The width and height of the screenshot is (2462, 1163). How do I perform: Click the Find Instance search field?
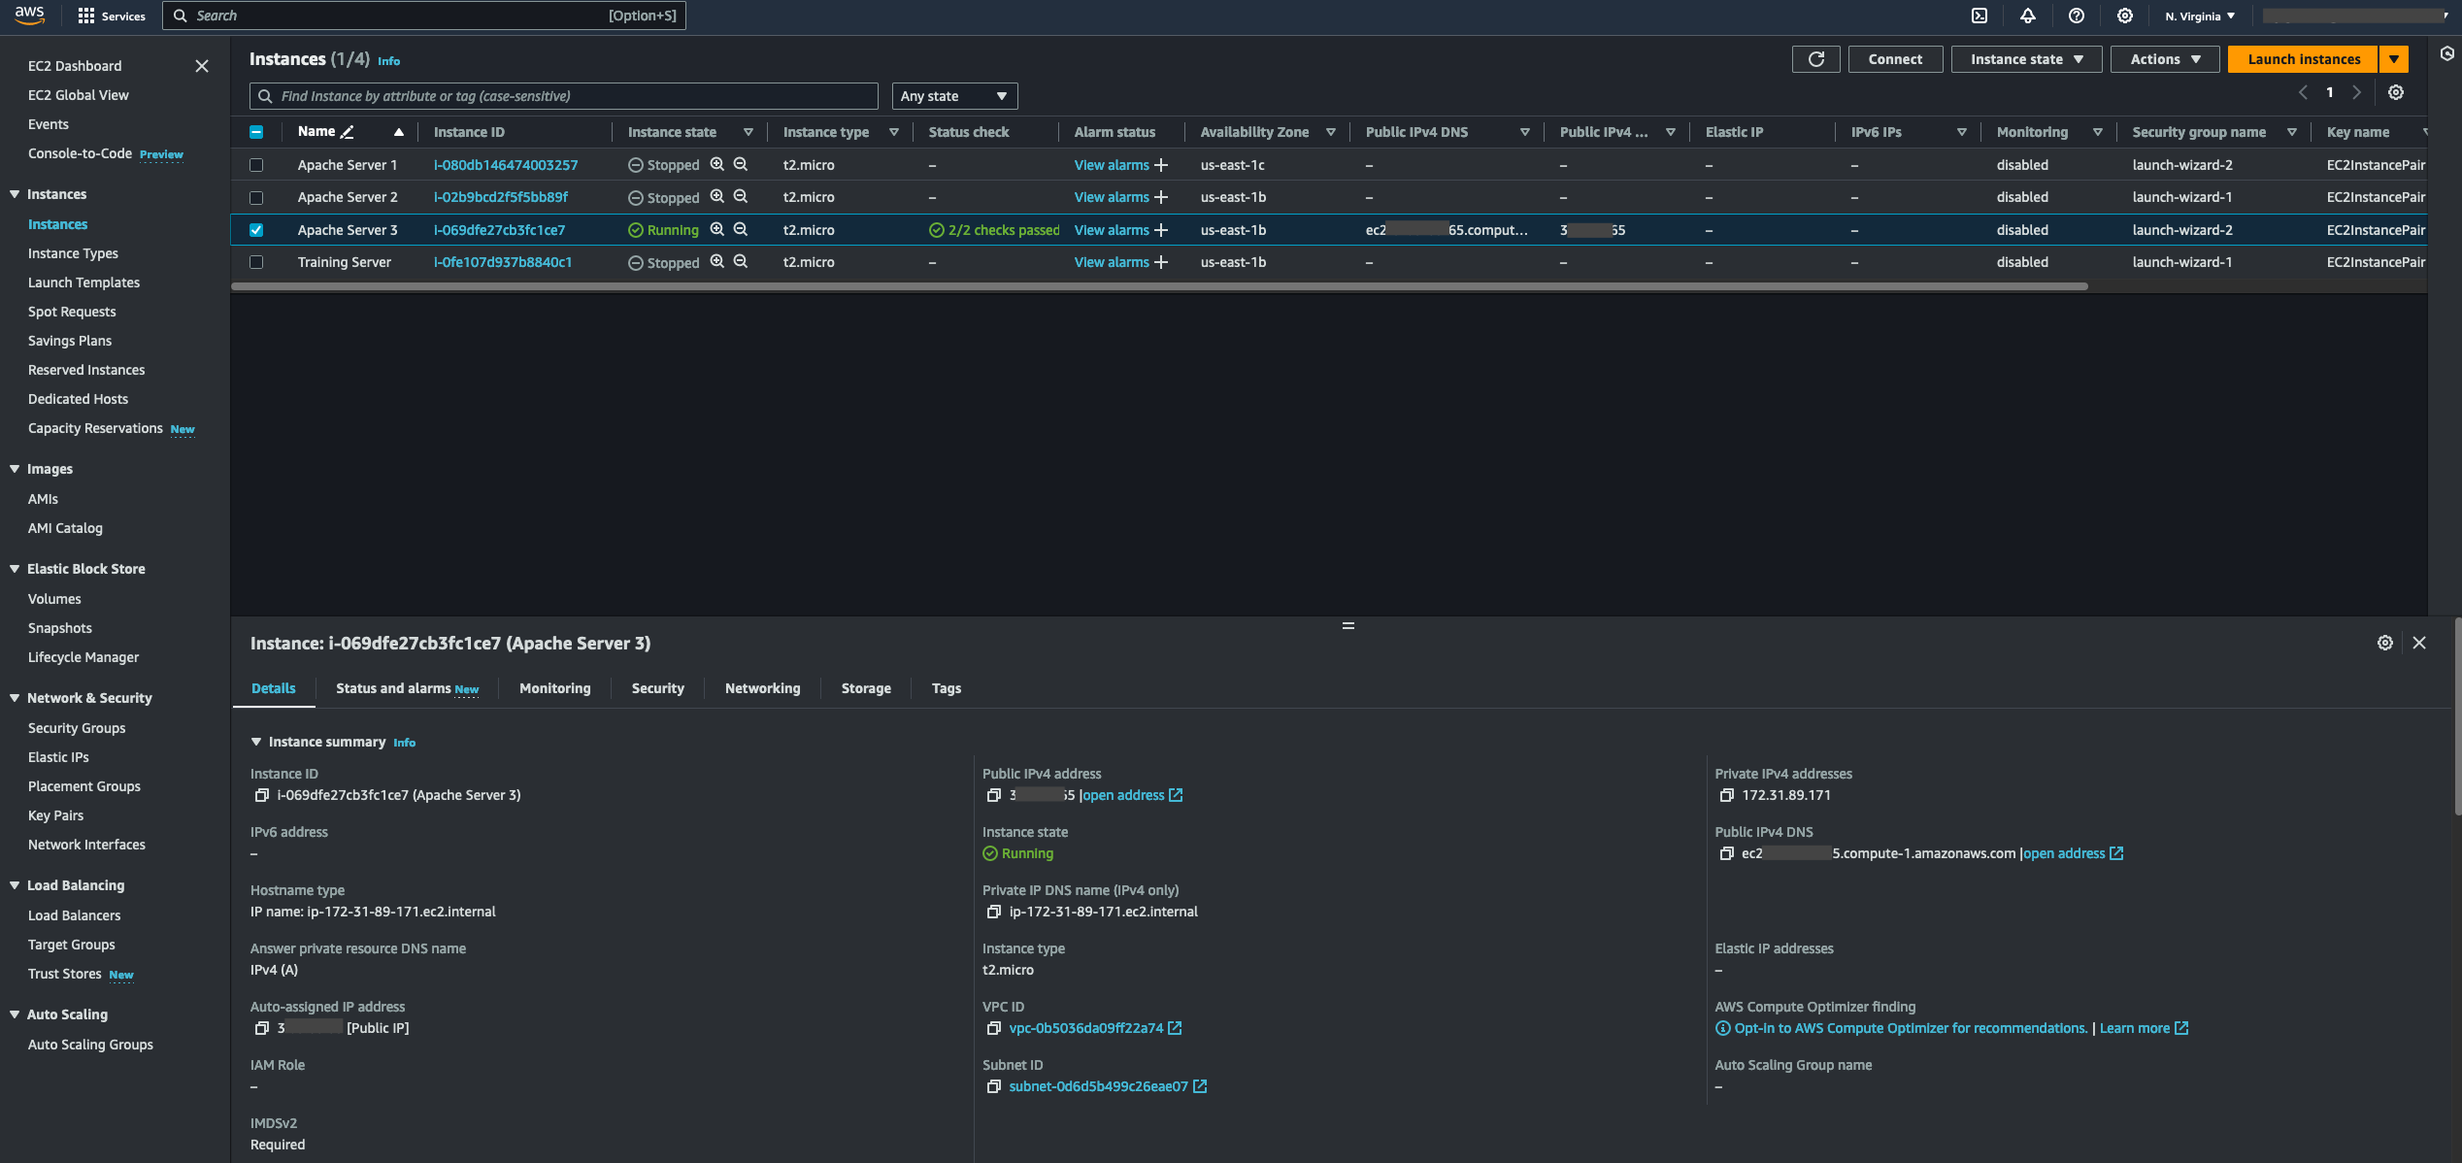click(x=564, y=96)
